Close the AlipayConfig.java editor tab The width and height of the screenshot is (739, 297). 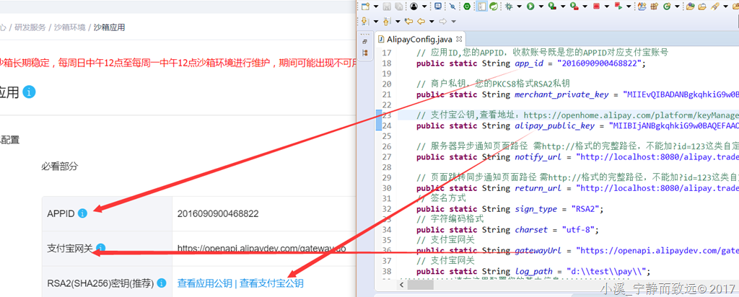coord(460,39)
